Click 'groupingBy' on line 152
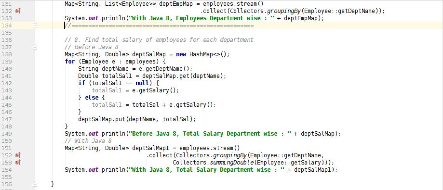Image resolution: width=443 pixels, height=190 pixels. click(230, 155)
